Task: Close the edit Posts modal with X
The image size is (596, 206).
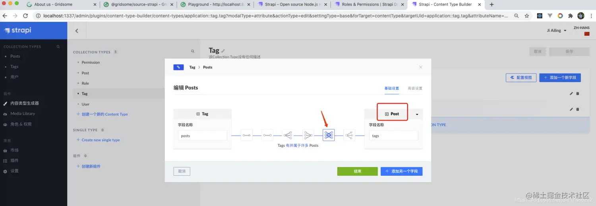Action: point(421,67)
